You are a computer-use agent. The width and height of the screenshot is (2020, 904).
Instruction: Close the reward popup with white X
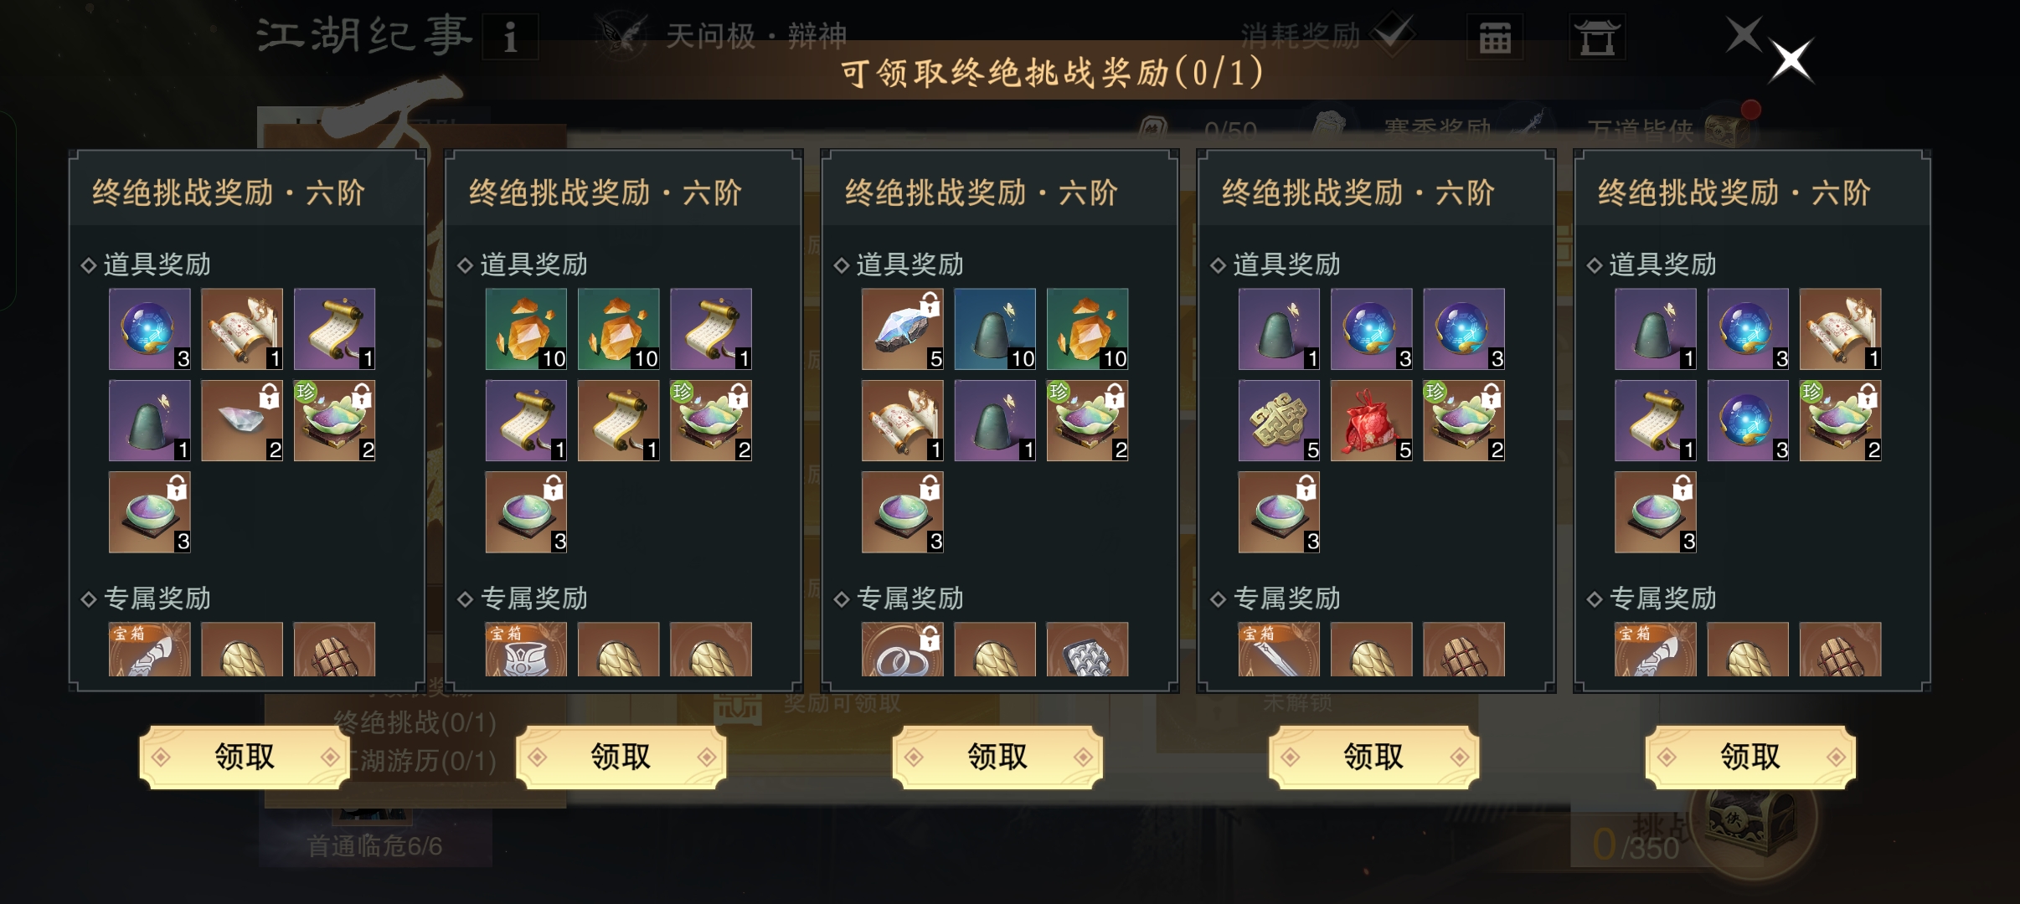tap(1791, 60)
